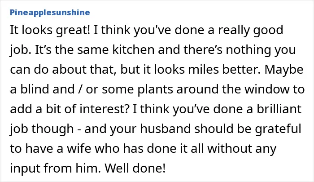Click the words "job though" in the comment

[42, 129]
